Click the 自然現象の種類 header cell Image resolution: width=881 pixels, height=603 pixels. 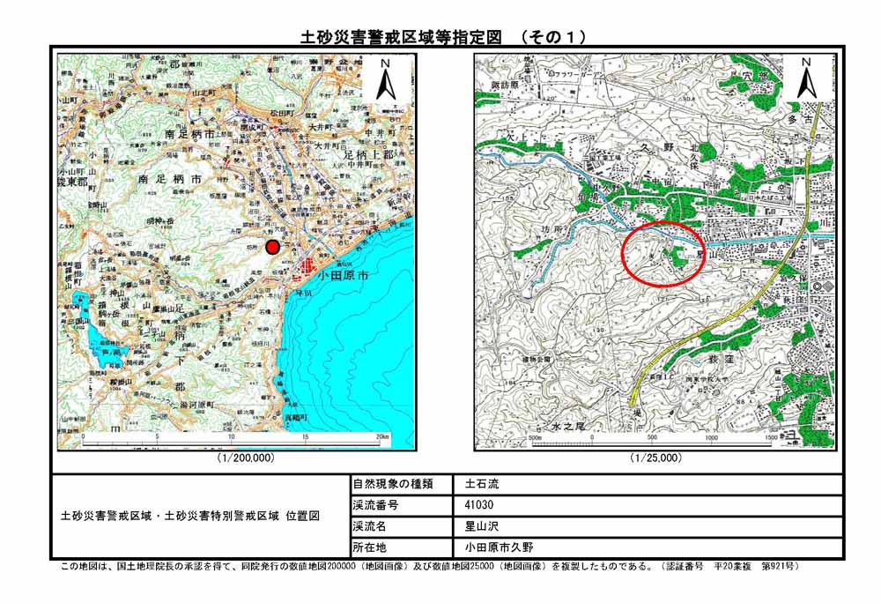(393, 484)
